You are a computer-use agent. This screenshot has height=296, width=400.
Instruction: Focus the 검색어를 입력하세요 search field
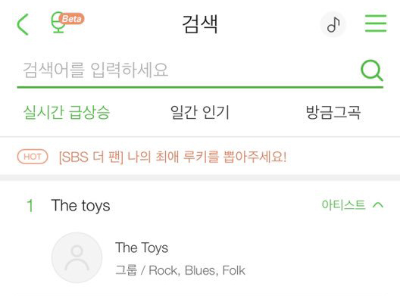[188, 70]
